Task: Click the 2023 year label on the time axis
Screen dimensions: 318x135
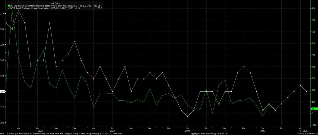Action: pos(112,130)
